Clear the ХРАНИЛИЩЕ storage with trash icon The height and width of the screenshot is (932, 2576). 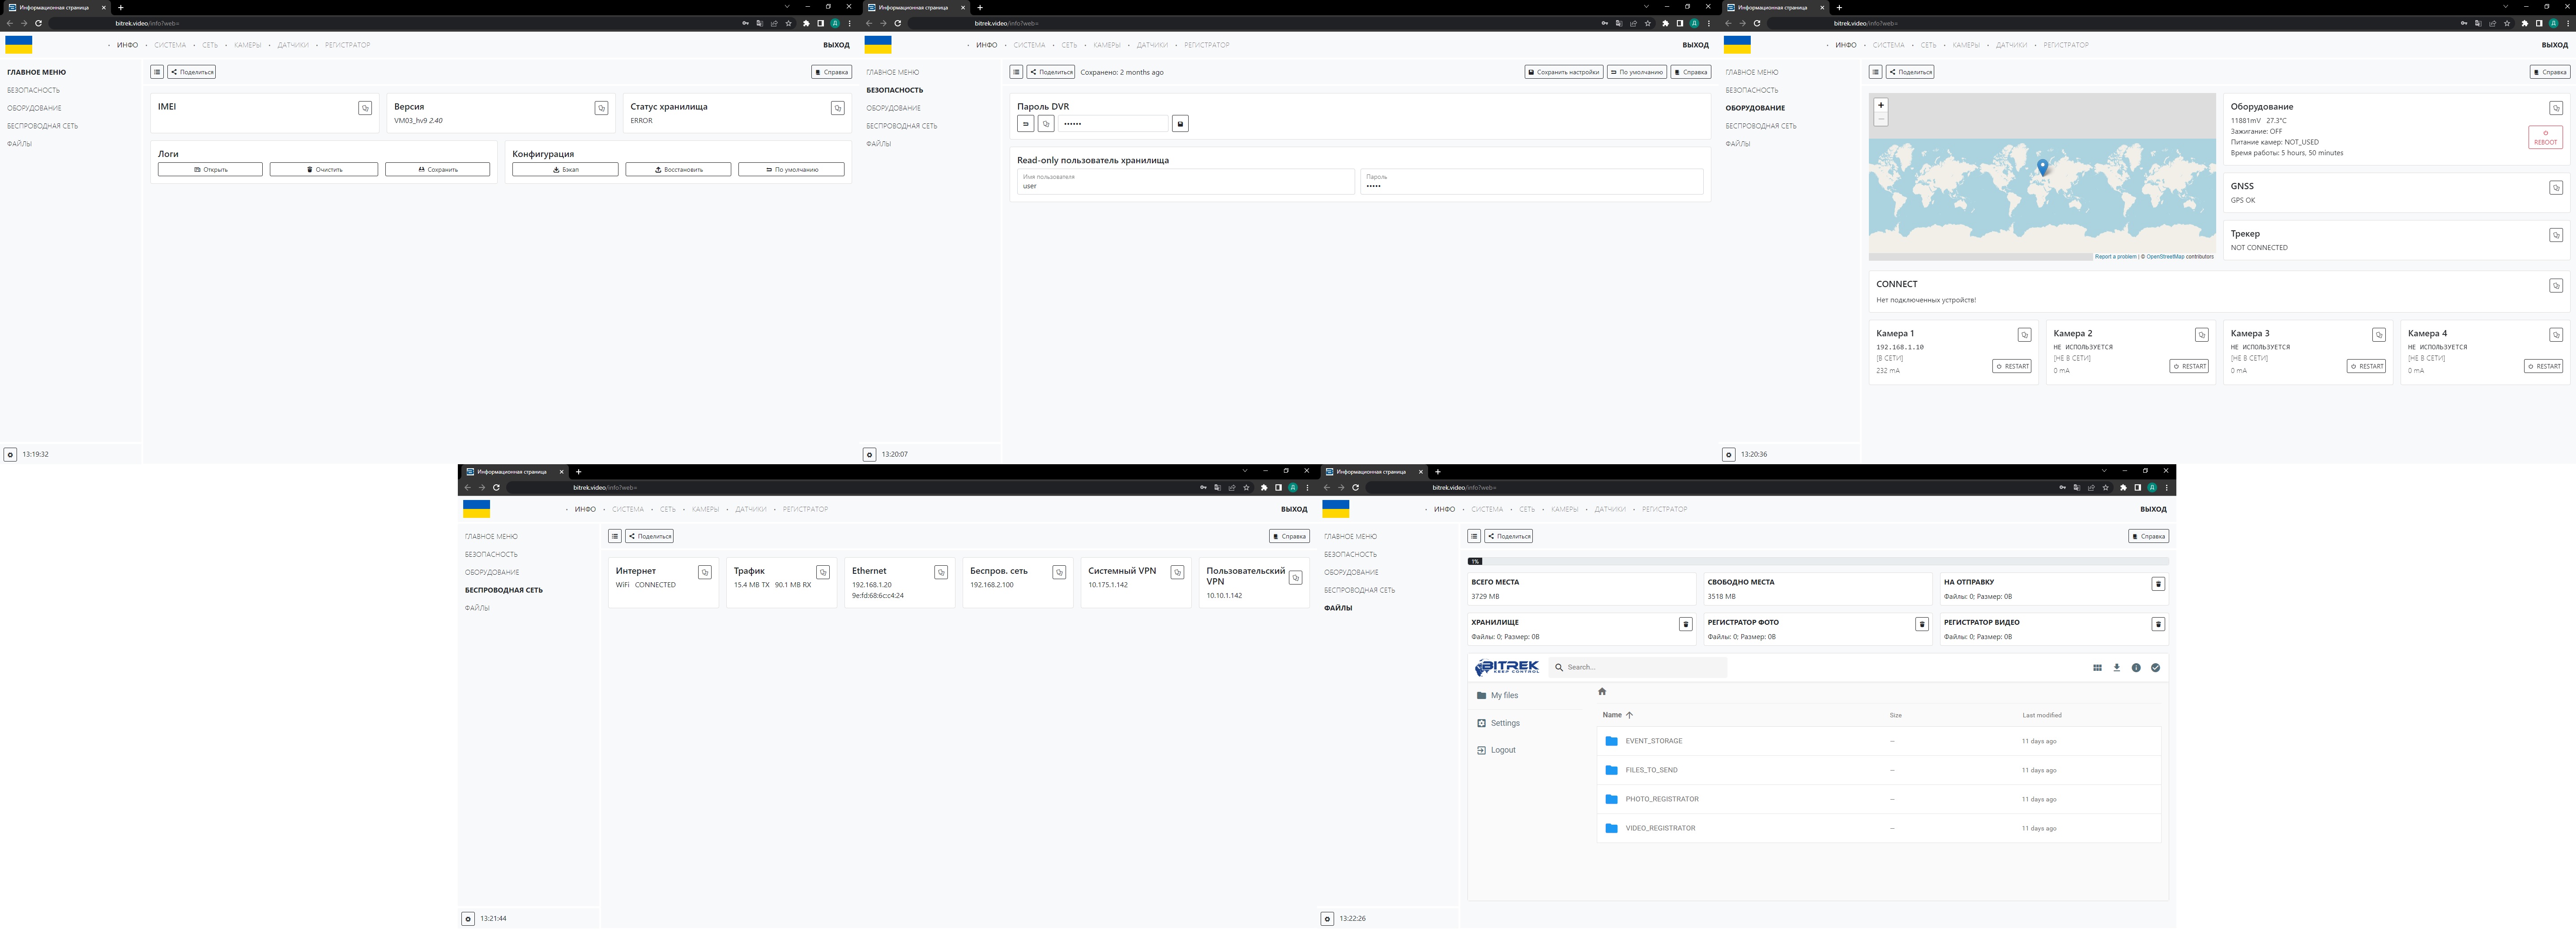1685,624
